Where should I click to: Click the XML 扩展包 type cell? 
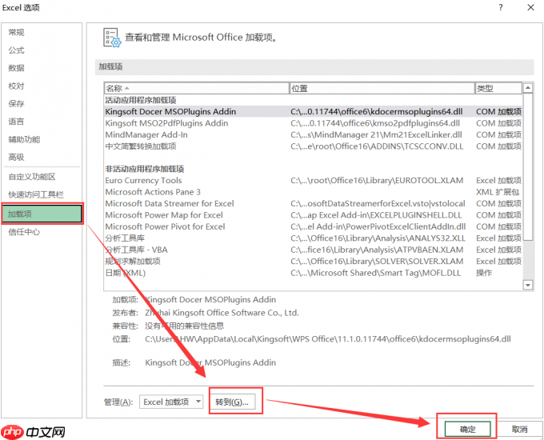click(x=498, y=192)
